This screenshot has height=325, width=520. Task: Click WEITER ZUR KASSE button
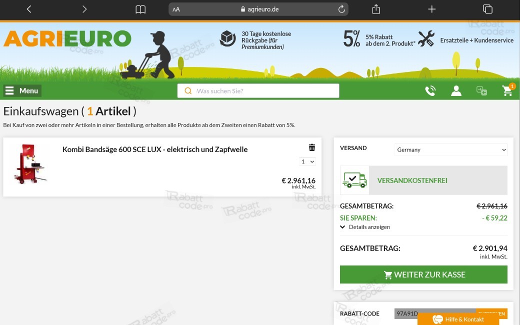423,274
